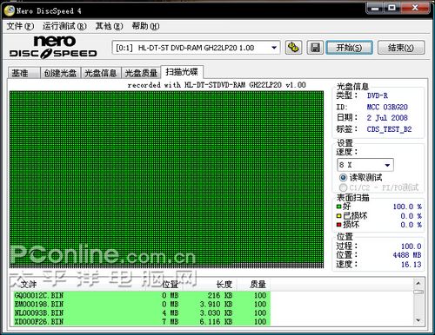The image size is (435, 335).
Task: Open the 运行测试(R) menu
Action: point(64,26)
